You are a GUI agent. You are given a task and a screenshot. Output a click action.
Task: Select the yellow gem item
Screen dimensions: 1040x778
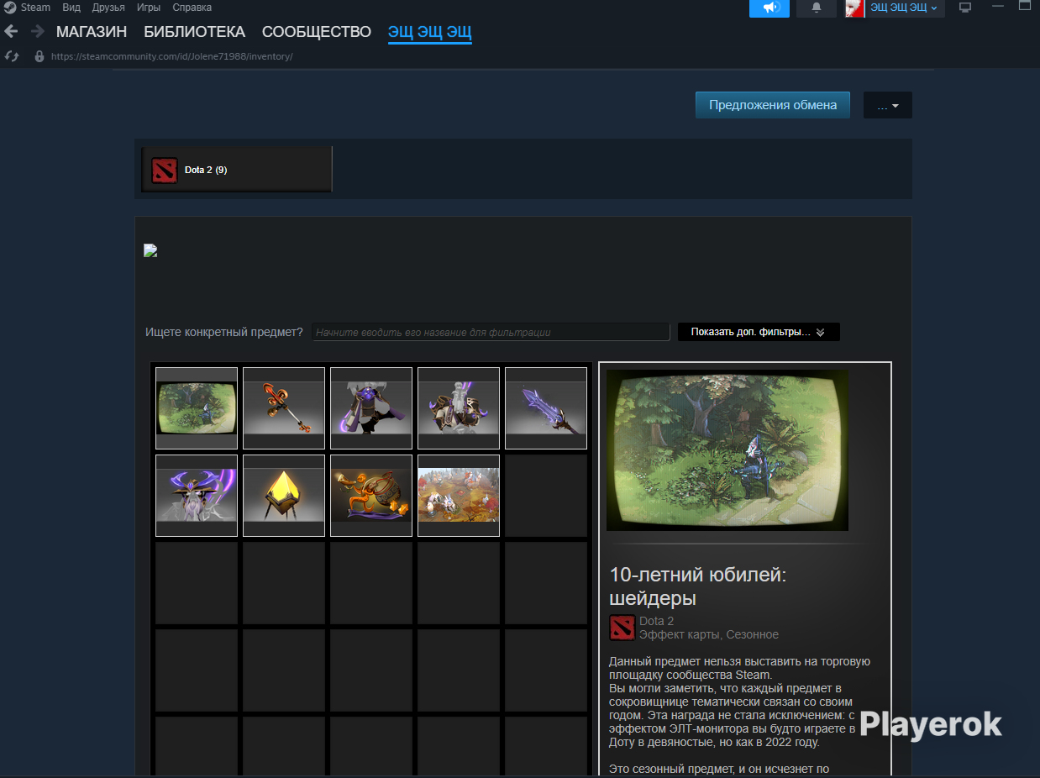pos(284,496)
